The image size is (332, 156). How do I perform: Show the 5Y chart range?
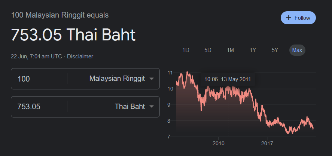click(275, 50)
